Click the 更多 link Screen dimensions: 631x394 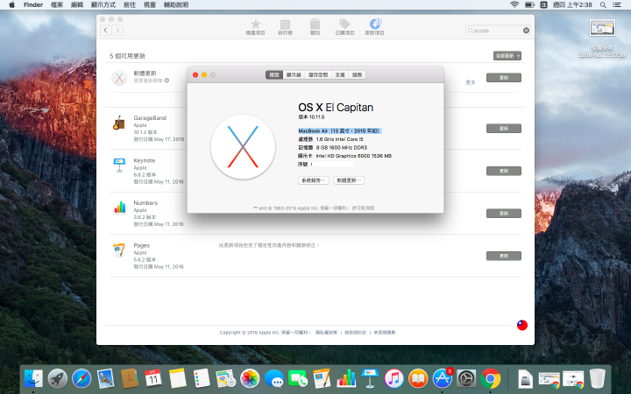(471, 82)
